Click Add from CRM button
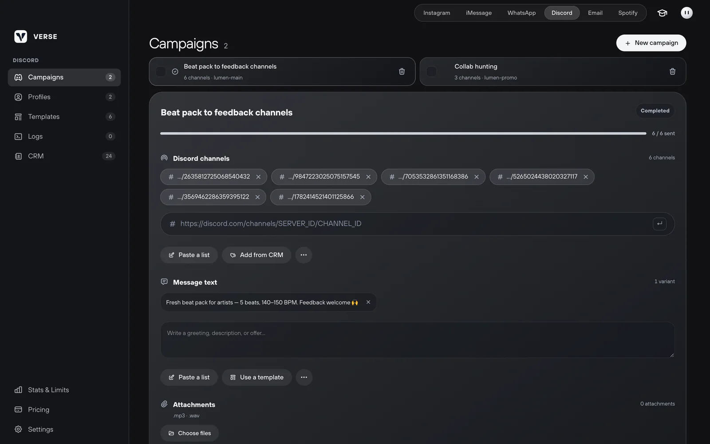The height and width of the screenshot is (444, 710). tap(256, 255)
